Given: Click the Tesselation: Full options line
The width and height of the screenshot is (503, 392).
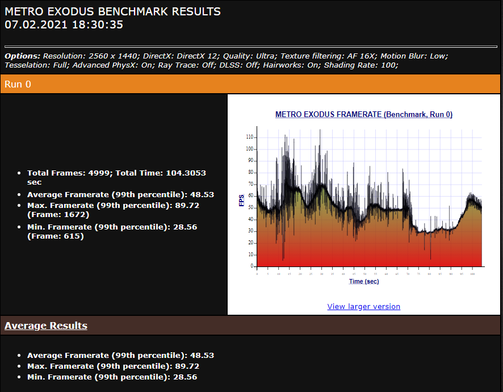Looking at the screenshot, I should click(202, 65).
